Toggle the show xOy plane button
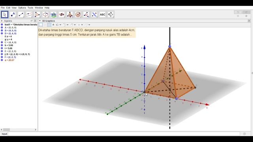The height and width of the screenshot is (142, 253). click(49, 25)
